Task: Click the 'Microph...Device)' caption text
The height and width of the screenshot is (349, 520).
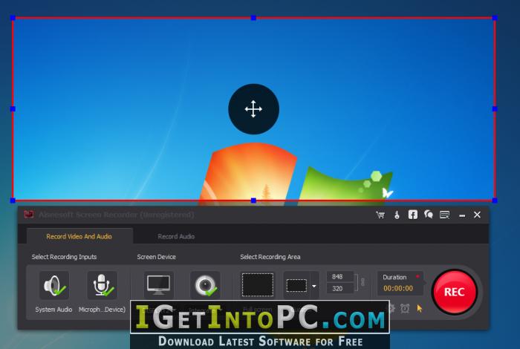Action: pyautogui.click(x=103, y=309)
